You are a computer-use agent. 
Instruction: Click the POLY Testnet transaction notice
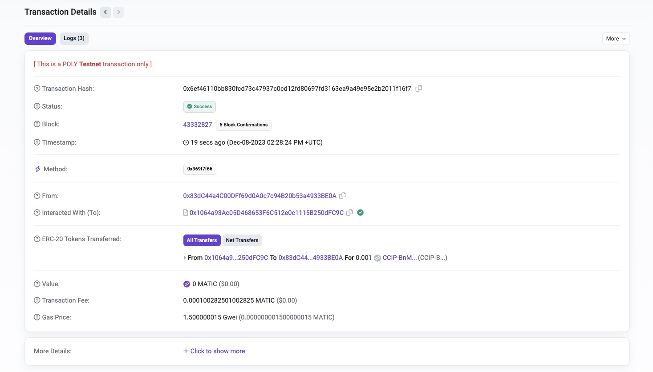(x=93, y=64)
